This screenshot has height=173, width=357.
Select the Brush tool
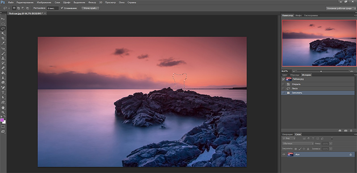click(x=3, y=53)
